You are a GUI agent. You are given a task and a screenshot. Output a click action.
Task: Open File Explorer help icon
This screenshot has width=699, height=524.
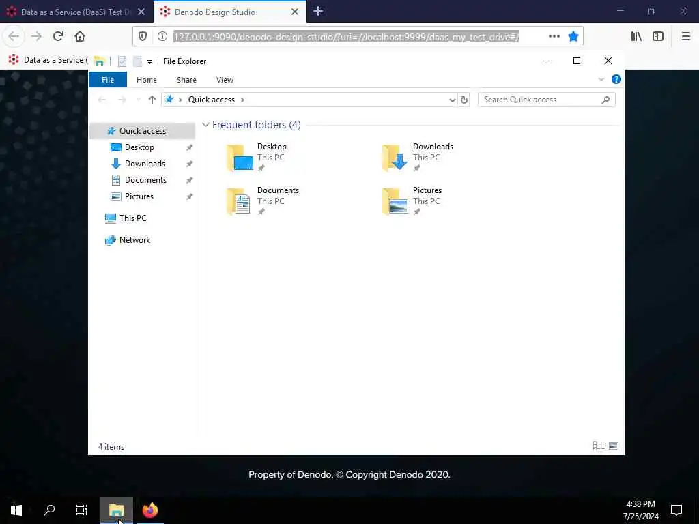pyautogui.click(x=616, y=79)
